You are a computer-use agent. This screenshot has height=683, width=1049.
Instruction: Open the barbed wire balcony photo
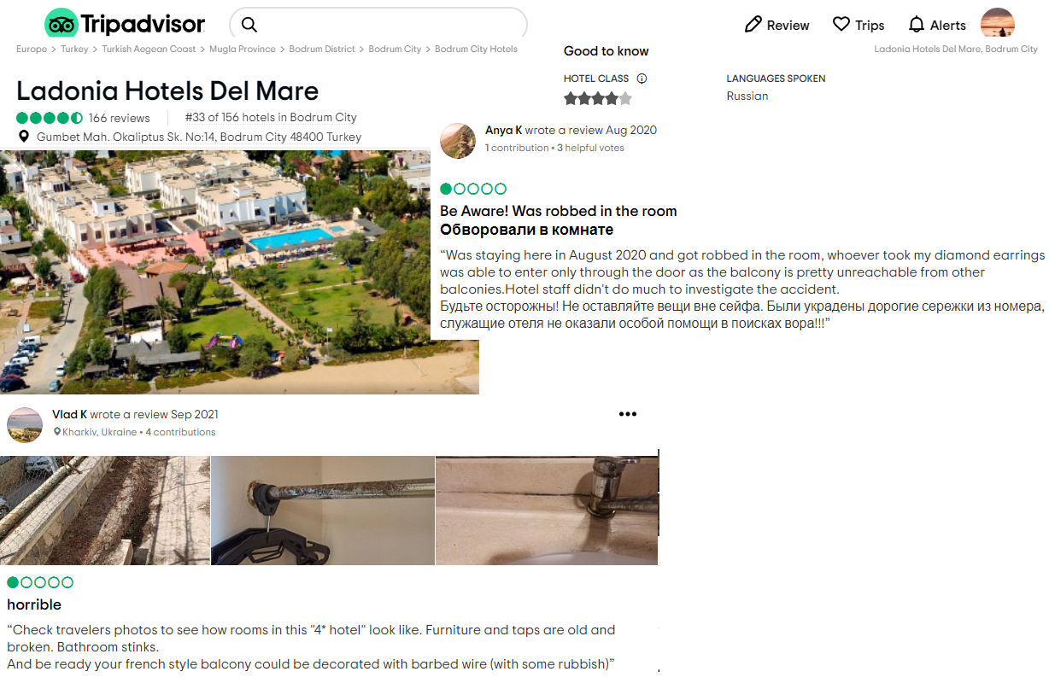(105, 511)
